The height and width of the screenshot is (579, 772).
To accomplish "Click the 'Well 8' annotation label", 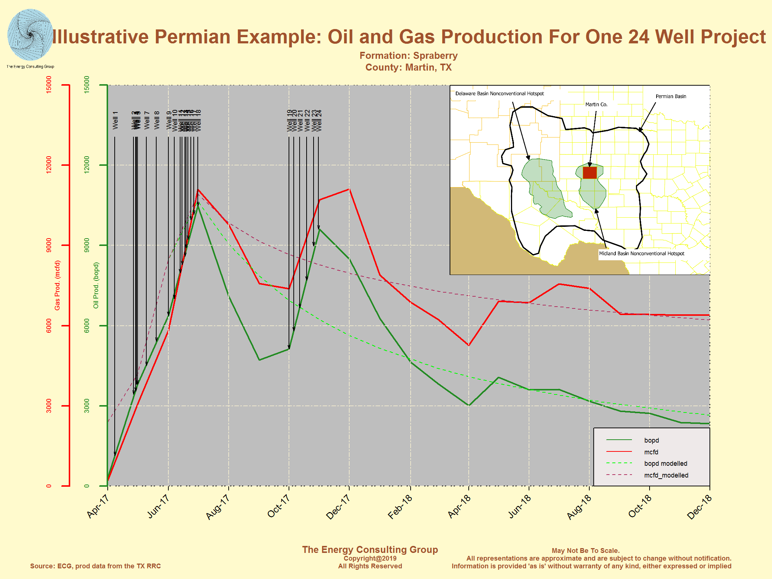I will [157, 120].
